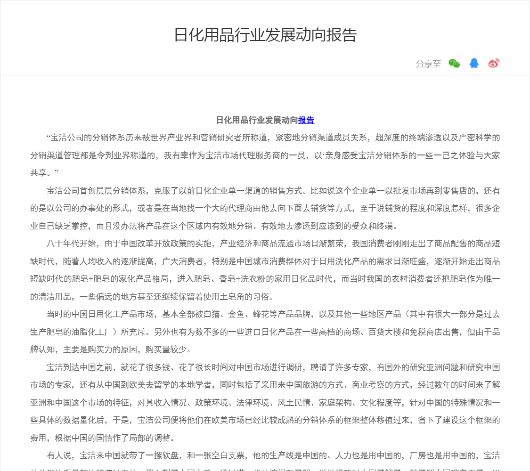The width and height of the screenshot is (530, 471).
Task: Click the line beginning 费用，根据中国的国情
Action: [x=103, y=438]
